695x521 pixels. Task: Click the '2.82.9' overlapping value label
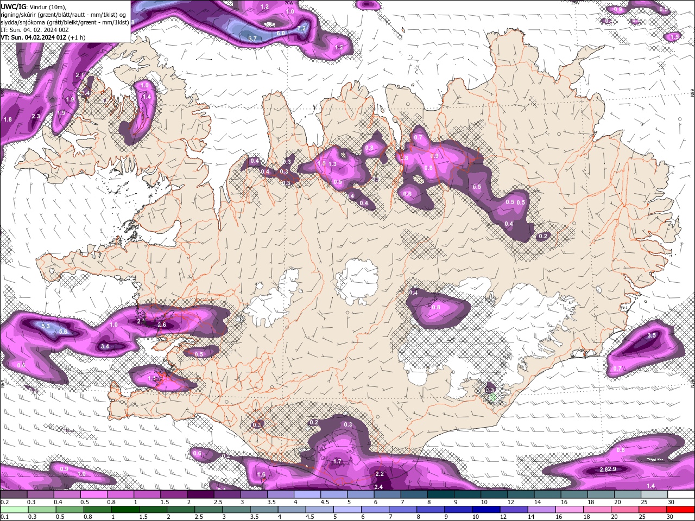click(608, 469)
